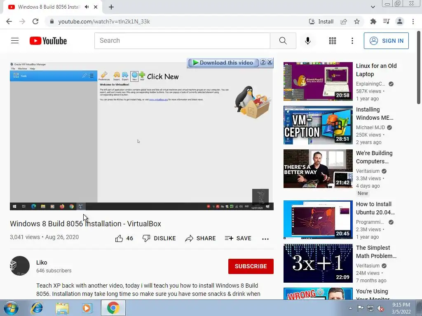Viewport: 422px width, 316px height.
Task: Start voice search with microphone
Action: coord(307,41)
